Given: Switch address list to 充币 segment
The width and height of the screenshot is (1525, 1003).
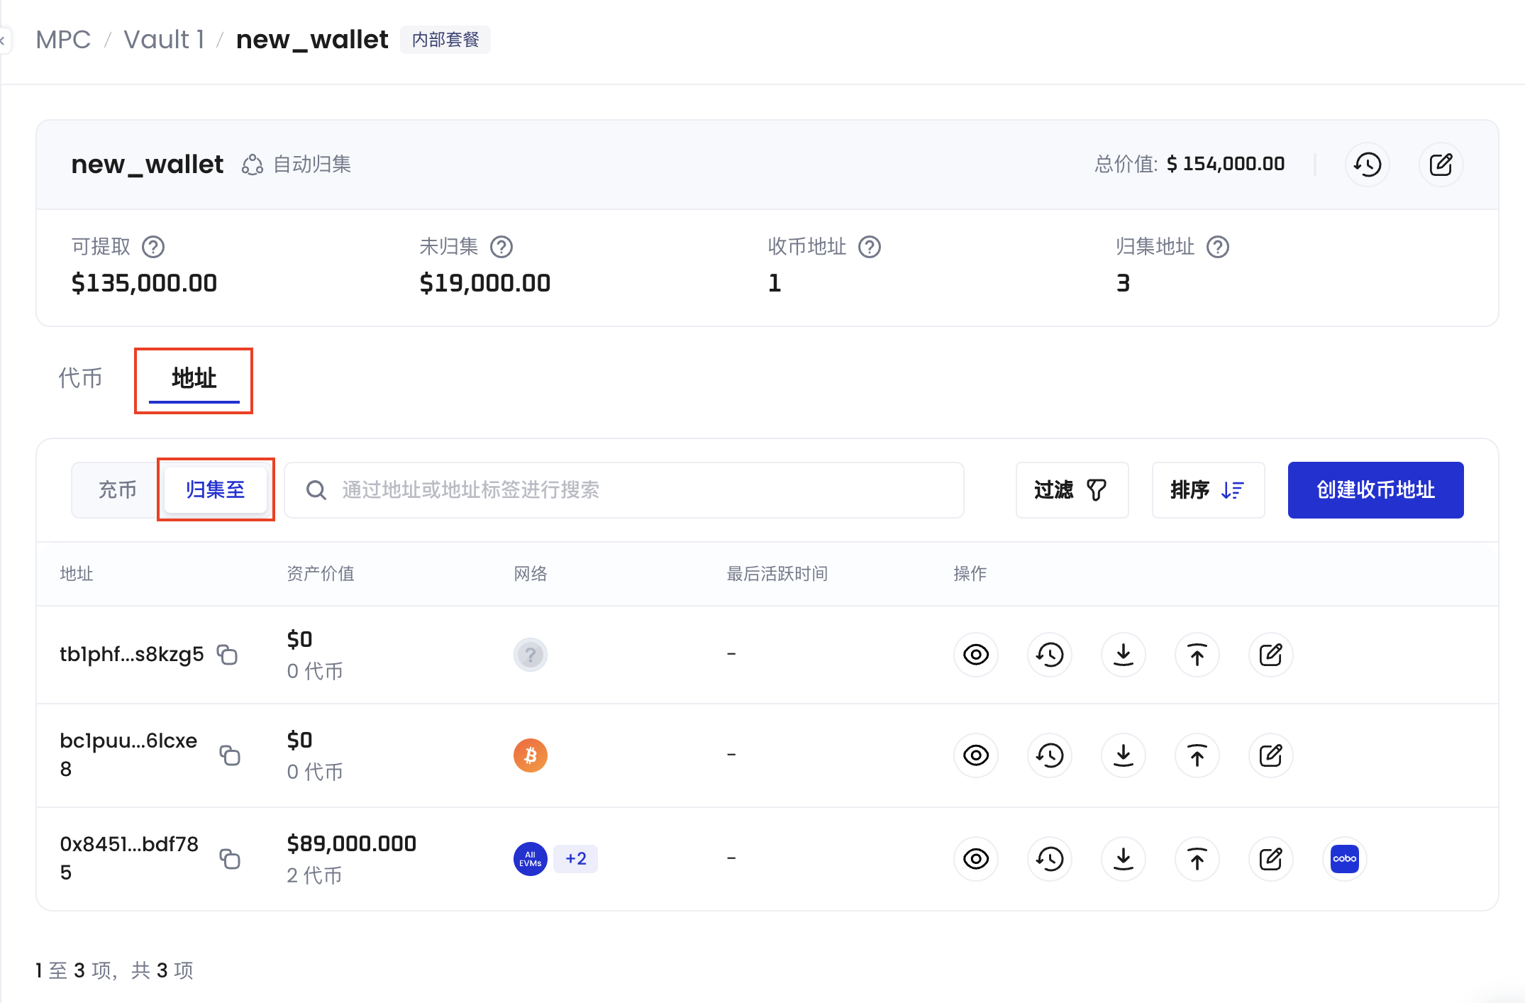Looking at the screenshot, I should (117, 489).
